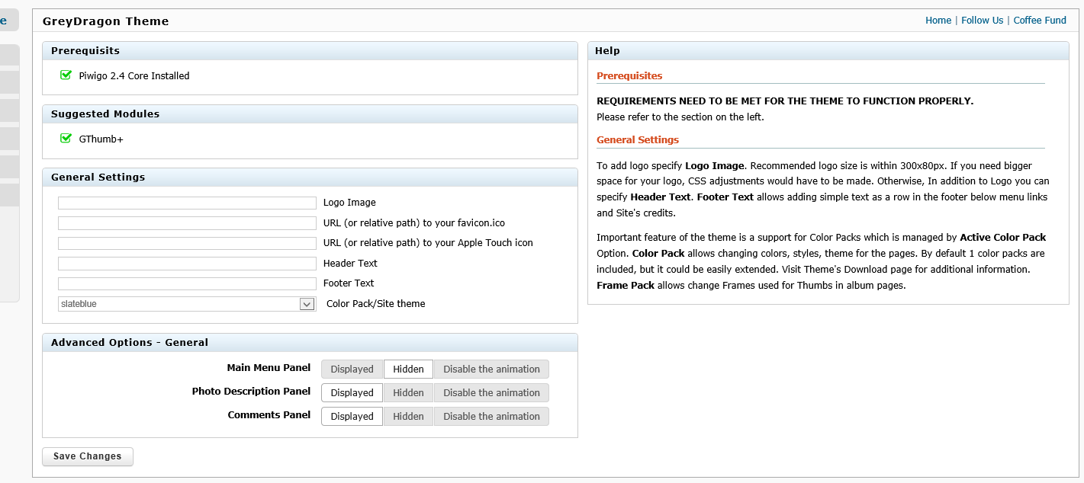Click the Header Text input field

coord(187,264)
